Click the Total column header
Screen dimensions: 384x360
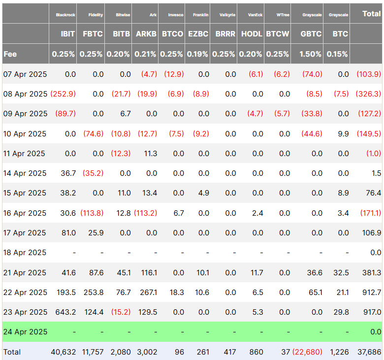371,14
